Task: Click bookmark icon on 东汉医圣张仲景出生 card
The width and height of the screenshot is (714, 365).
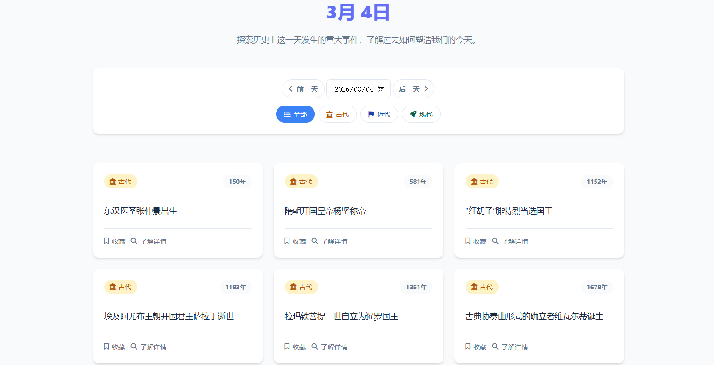Action: tap(106, 241)
